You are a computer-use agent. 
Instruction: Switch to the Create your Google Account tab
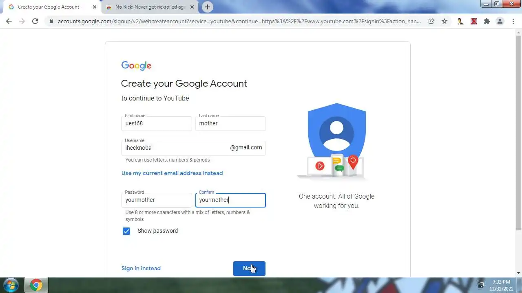[49, 7]
